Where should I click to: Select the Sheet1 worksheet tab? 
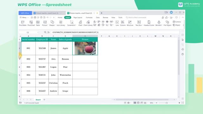coord(38,100)
